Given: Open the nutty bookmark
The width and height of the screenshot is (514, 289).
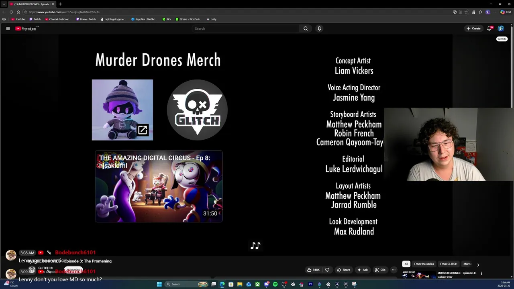Looking at the screenshot, I should pos(212,19).
